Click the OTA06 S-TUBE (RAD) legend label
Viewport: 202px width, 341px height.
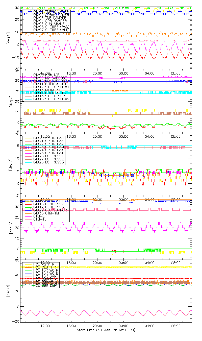click(51, 27)
